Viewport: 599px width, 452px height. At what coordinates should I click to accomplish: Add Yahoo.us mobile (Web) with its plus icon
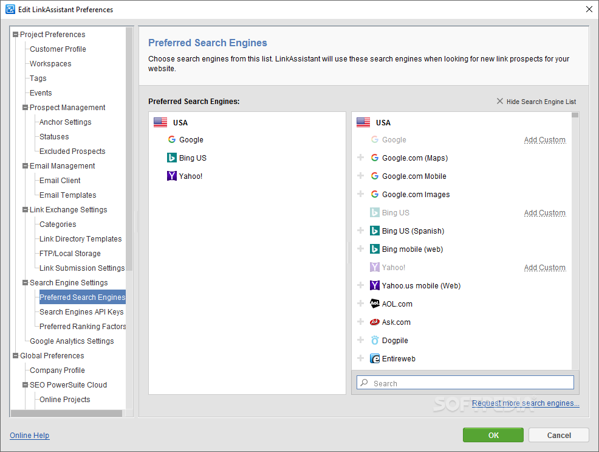360,285
